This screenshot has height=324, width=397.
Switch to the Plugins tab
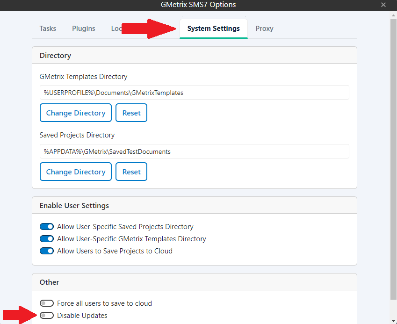click(84, 29)
